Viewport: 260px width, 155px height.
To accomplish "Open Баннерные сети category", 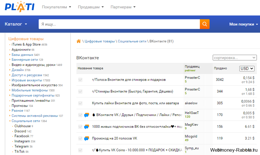I will (x=25, y=60).
